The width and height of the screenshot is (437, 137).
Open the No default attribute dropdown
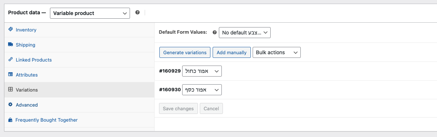(245, 33)
